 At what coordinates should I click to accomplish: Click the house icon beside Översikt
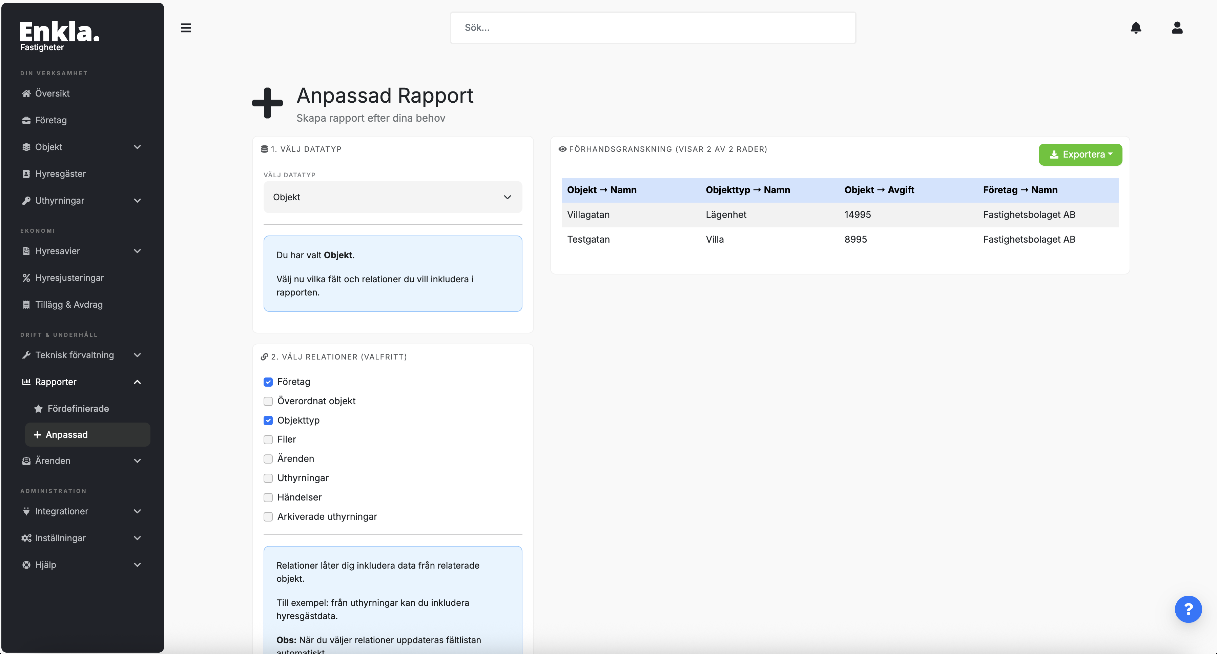click(26, 94)
